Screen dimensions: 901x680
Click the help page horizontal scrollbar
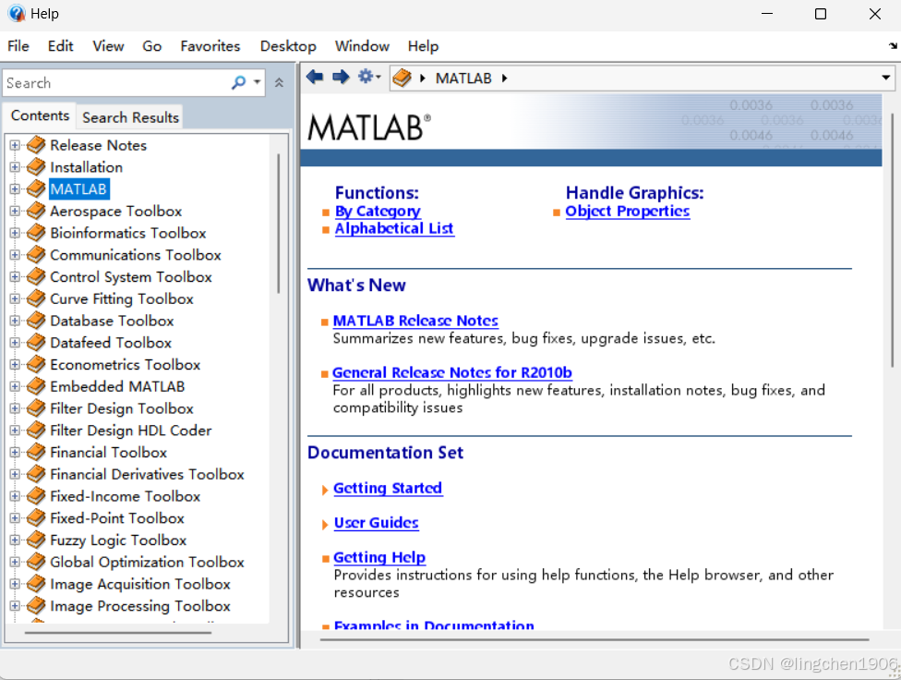pos(595,639)
